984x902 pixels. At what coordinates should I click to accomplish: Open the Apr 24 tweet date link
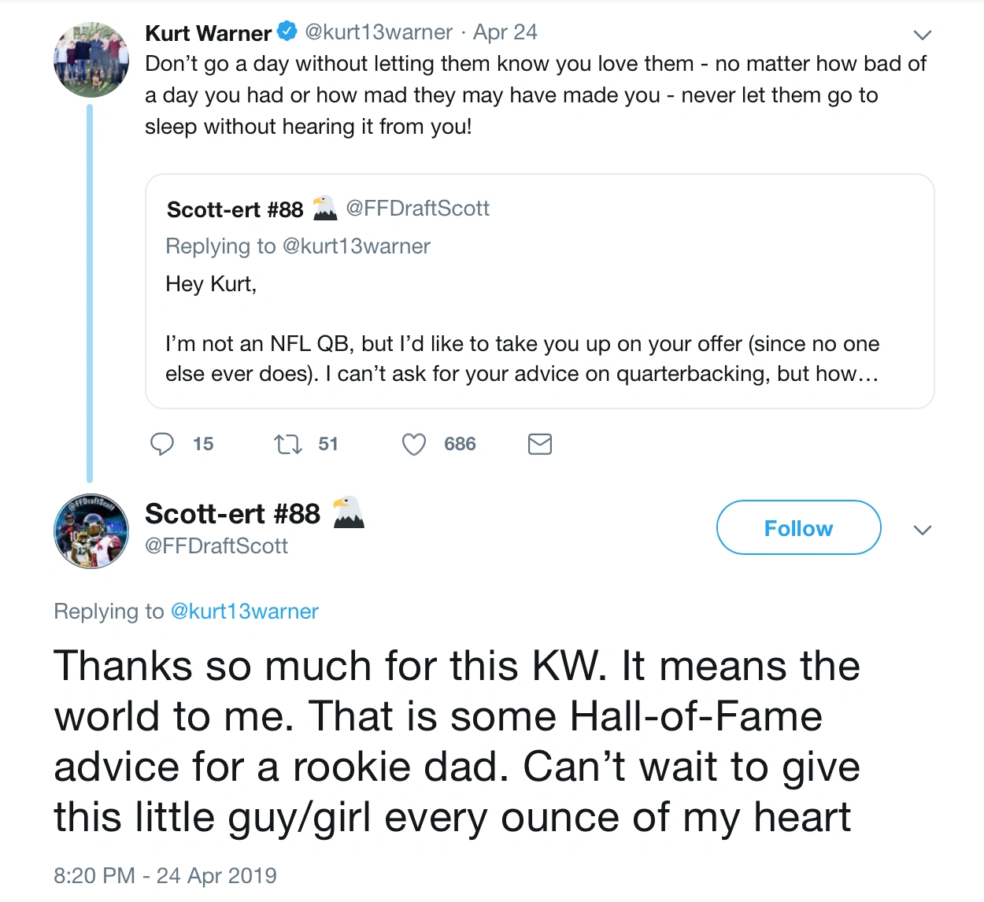point(505,32)
